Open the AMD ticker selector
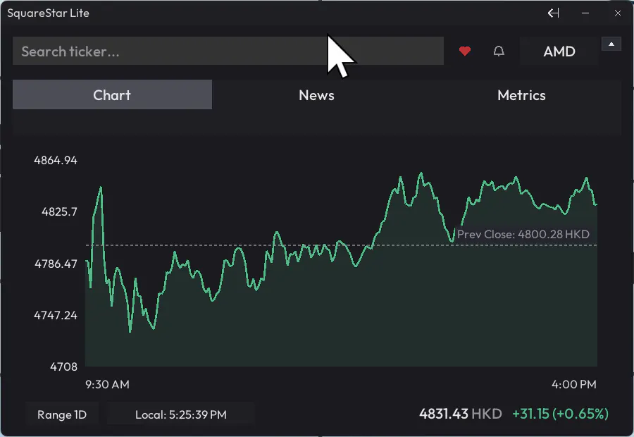This screenshot has width=634, height=437. 559,51
